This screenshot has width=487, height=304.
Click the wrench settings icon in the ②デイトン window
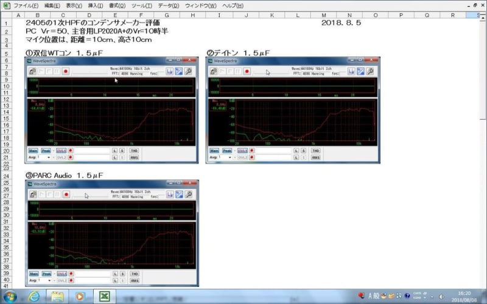tap(370, 71)
